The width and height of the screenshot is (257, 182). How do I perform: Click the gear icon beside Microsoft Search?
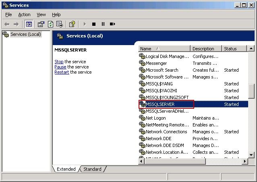142,70
